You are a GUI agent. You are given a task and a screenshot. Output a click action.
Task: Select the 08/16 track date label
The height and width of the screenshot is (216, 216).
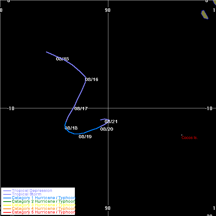tap(92, 80)
